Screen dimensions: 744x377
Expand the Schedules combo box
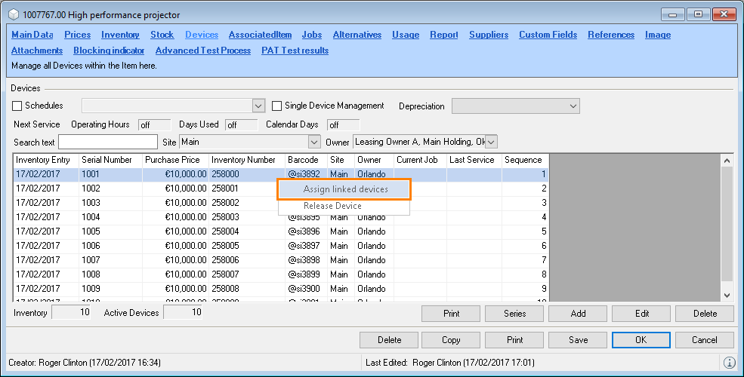(x=258, y=106)
